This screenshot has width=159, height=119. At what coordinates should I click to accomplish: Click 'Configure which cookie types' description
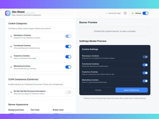coord(30,28)
